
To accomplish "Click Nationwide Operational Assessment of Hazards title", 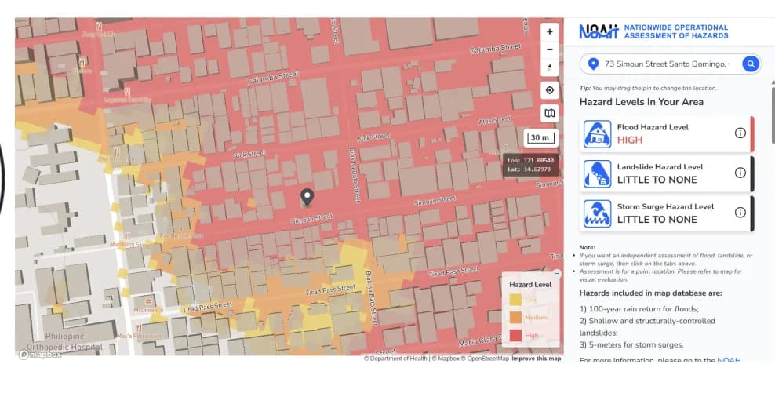I will pyautogui.click(x=675, y=31).
